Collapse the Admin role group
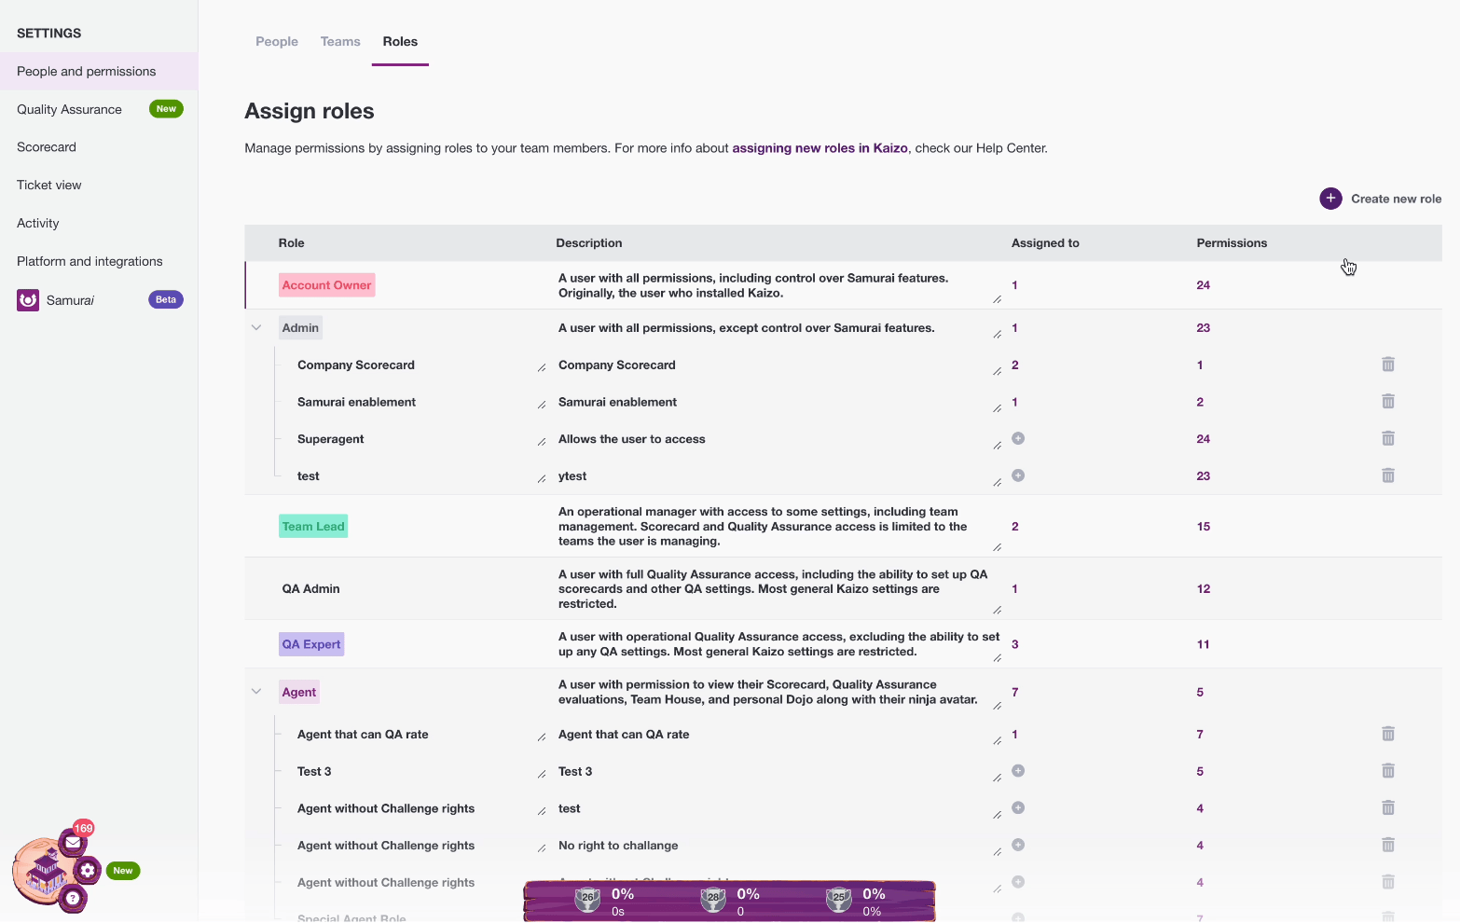Screen dimensions: 1460x923 coord(256,328)
